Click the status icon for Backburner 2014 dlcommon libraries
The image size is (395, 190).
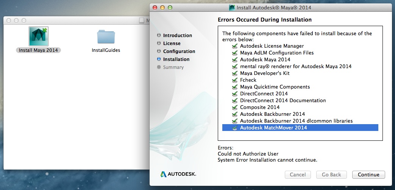pos(235,121)
